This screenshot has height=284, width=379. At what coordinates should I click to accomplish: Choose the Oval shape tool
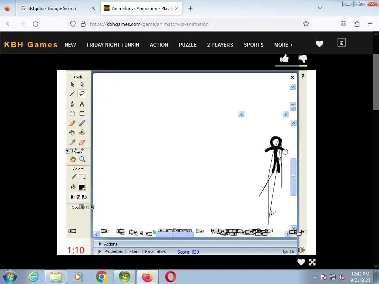click(x=72, y=114)
